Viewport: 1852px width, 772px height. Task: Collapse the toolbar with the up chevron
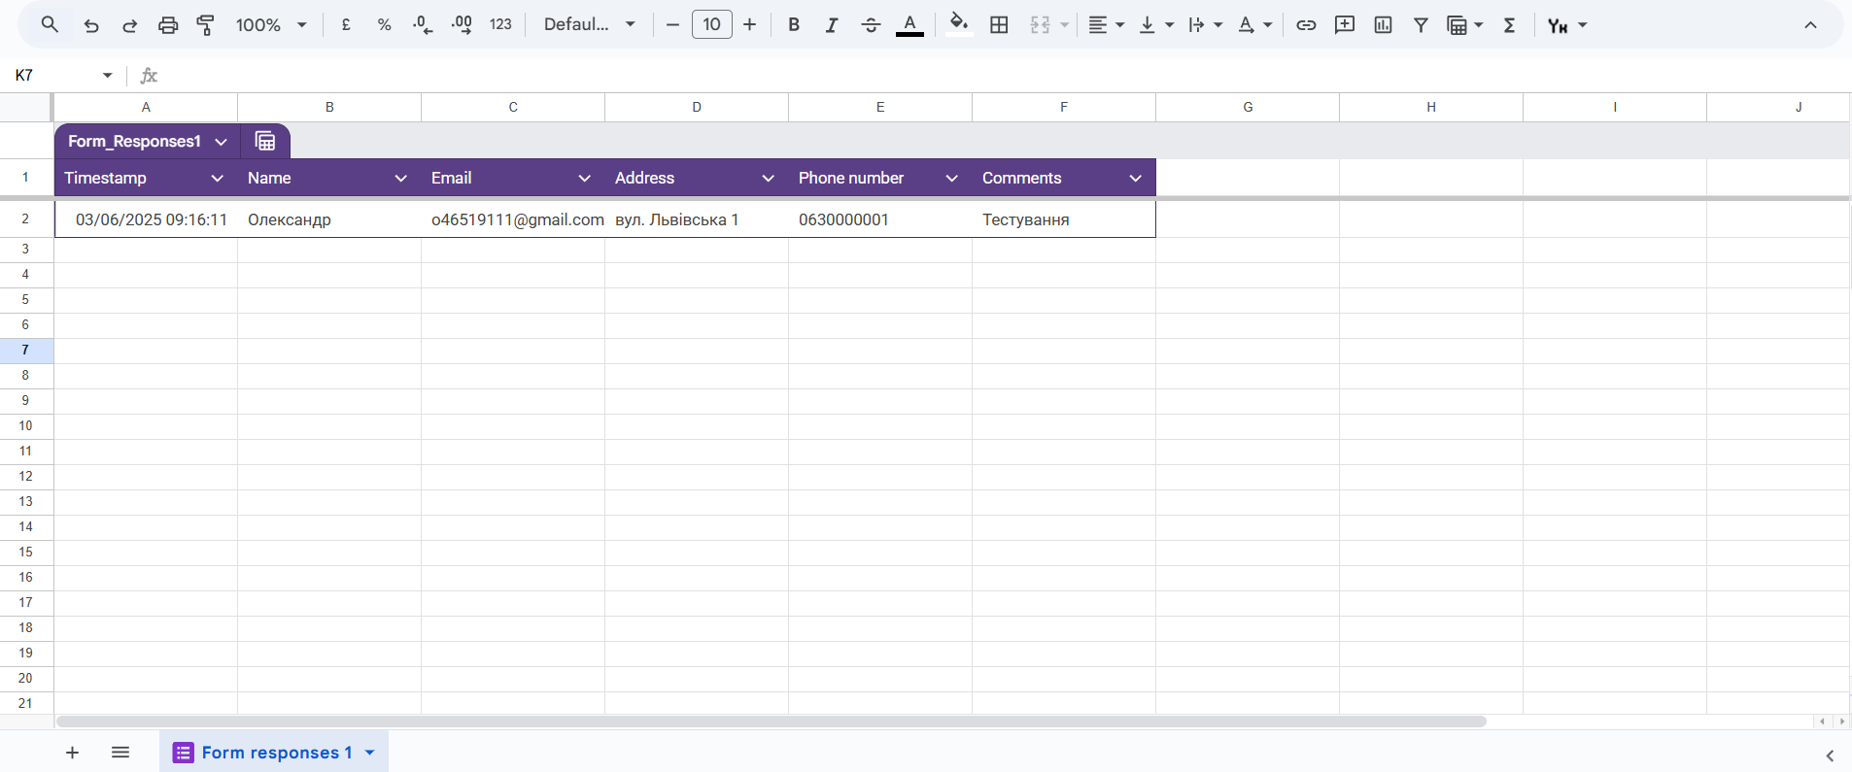coord(1810,25)
